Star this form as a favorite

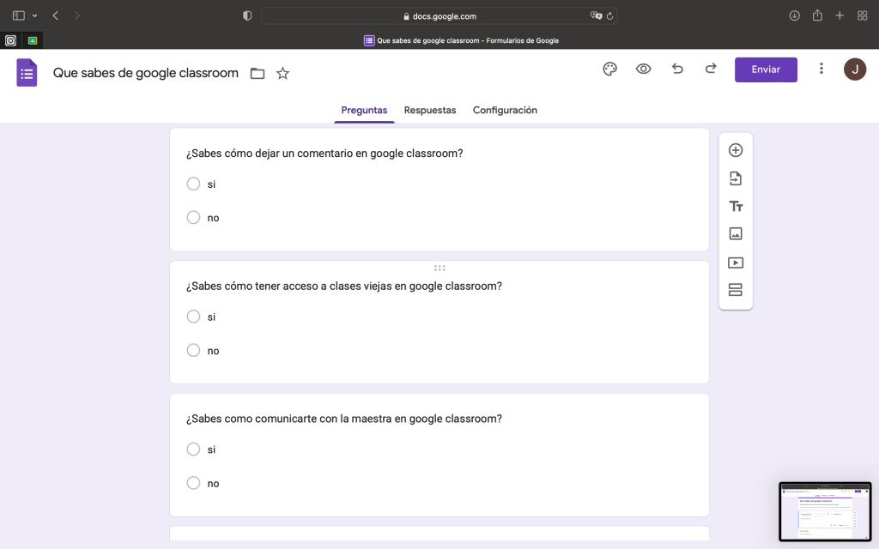tap(282, 74)
